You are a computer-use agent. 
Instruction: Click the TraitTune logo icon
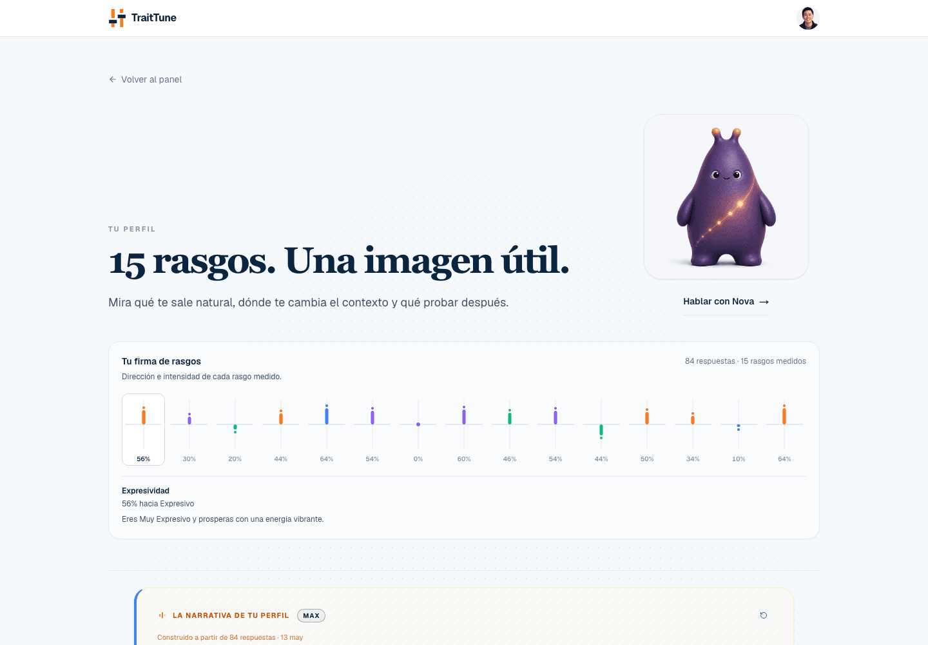(x=117, y=18)
